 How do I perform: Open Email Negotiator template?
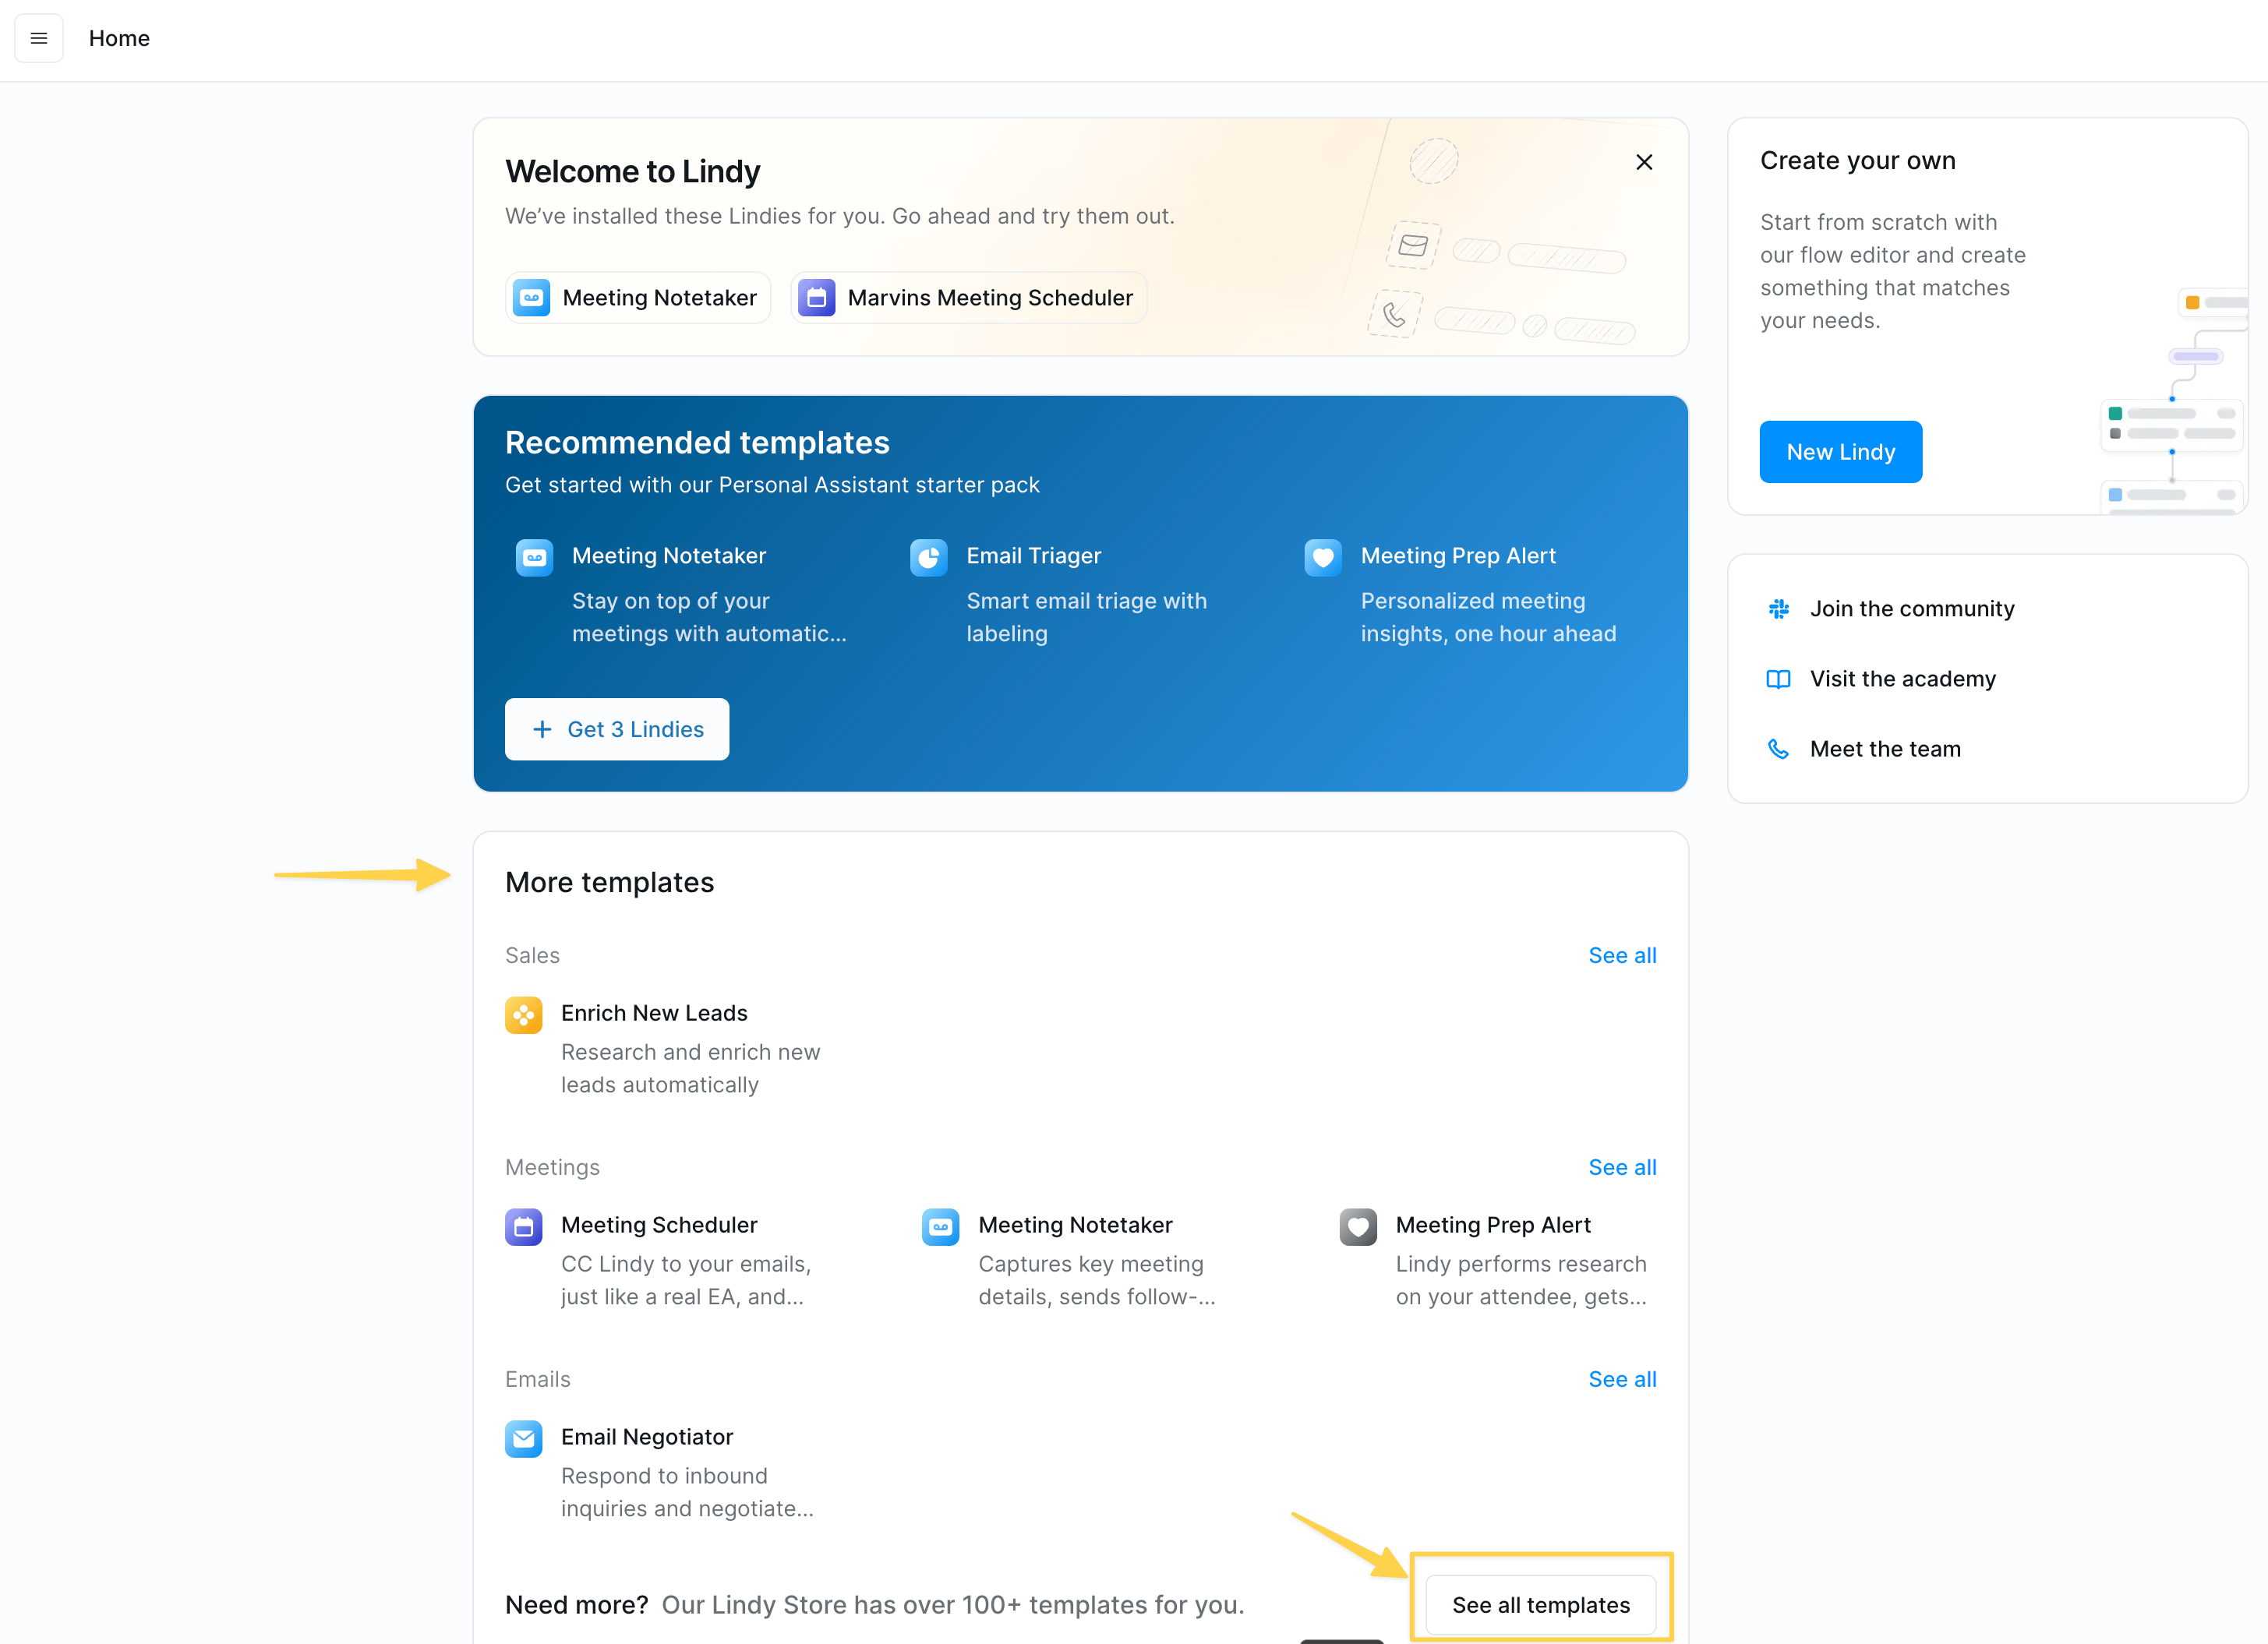tap(647, 1437)
